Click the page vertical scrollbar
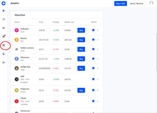The image size is (157, 113). coord(156,52)
